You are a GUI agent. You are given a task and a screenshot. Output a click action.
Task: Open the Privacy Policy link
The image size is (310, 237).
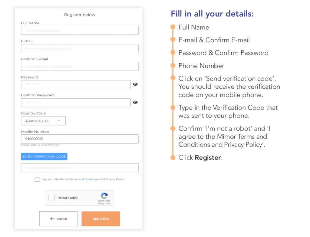click(x=115, y=179)
